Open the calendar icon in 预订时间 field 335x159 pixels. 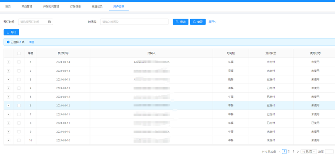(x=49, y=22)
